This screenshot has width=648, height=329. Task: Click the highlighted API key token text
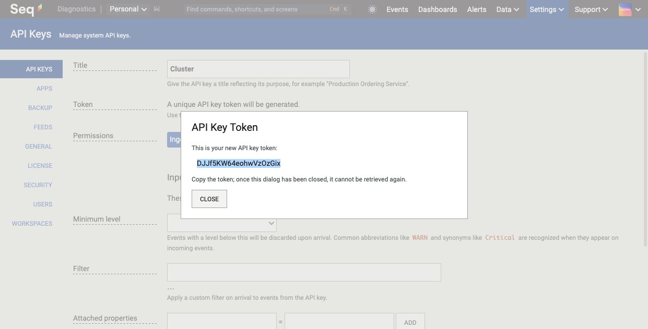239,163
